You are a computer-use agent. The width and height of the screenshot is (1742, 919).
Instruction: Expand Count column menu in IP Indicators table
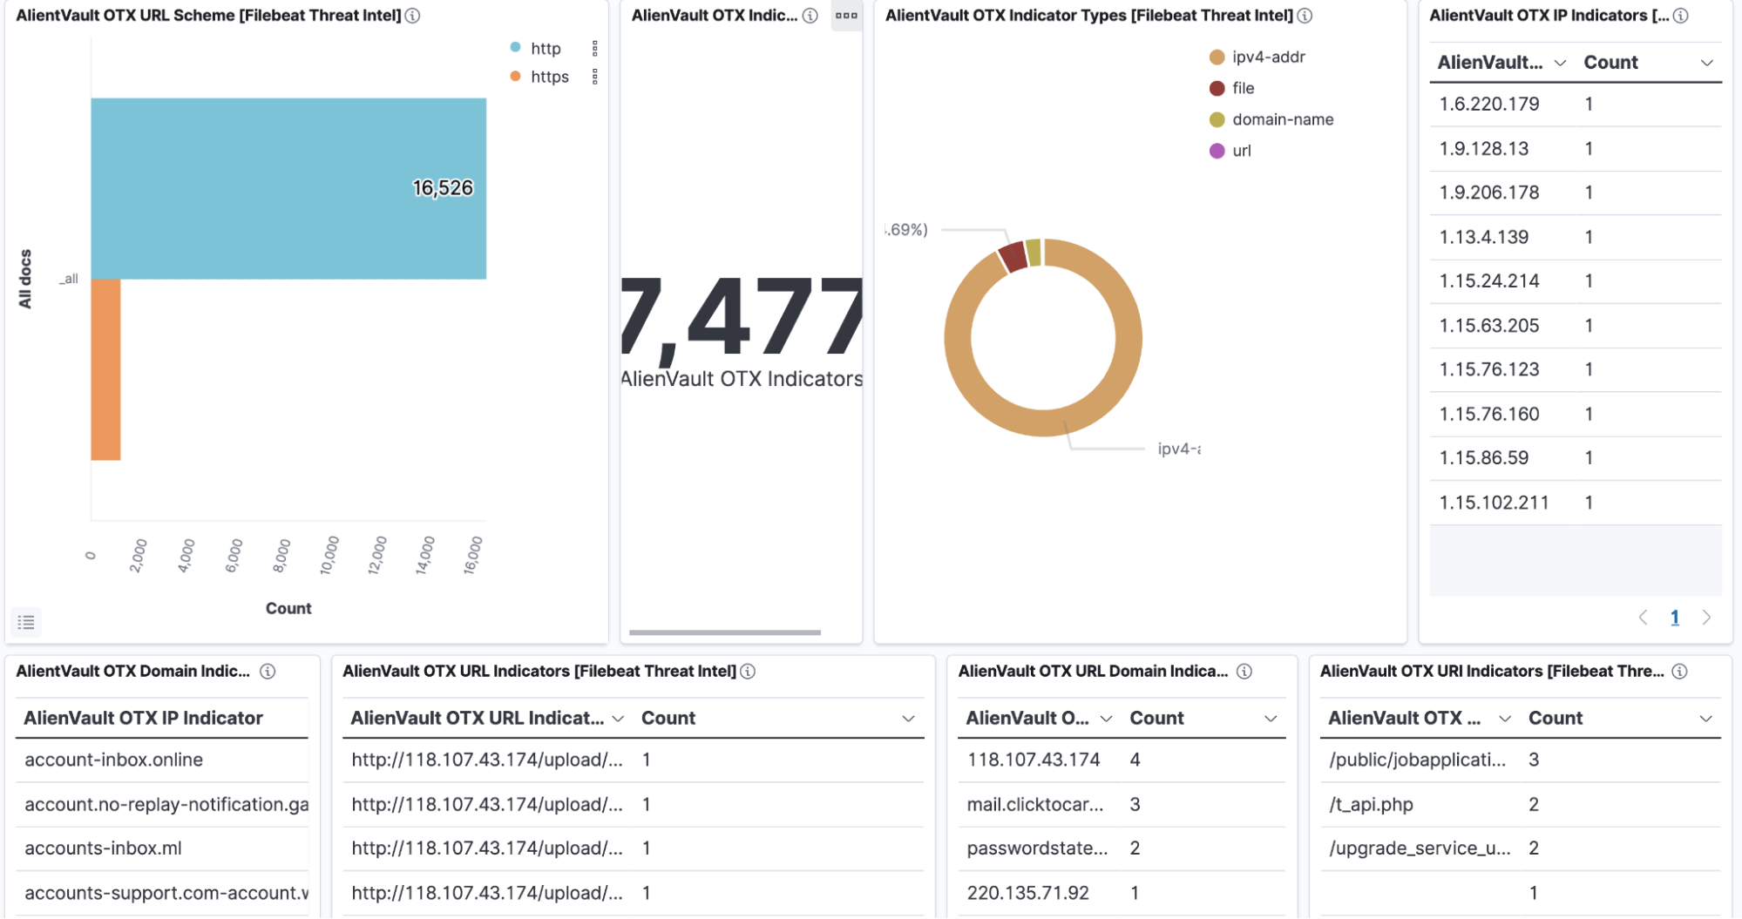point(1707,63)
